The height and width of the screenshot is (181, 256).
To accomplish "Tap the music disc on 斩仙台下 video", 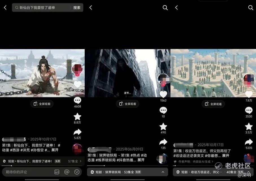I will (77, 149).
